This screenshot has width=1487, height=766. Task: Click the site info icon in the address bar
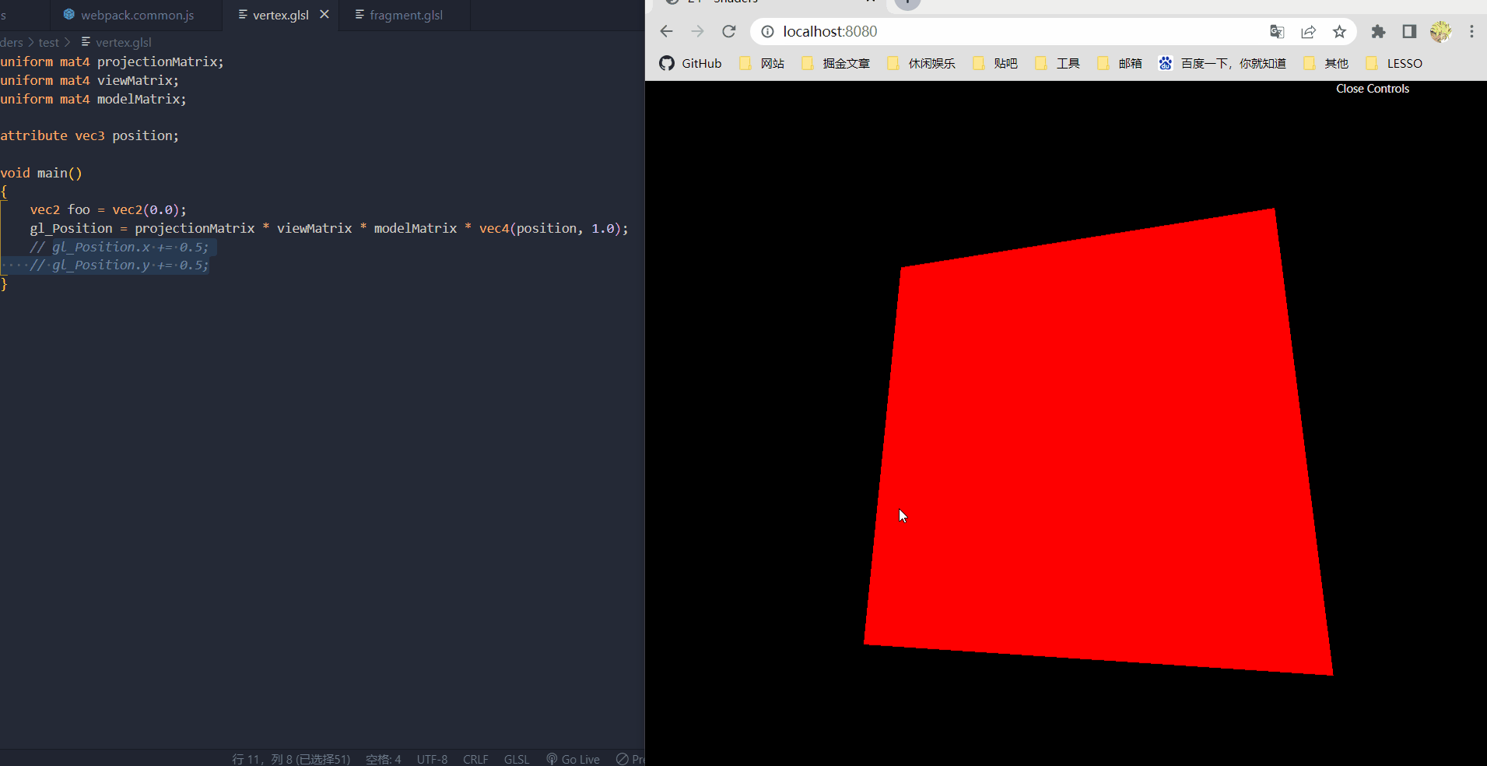[x=767, y=31]
